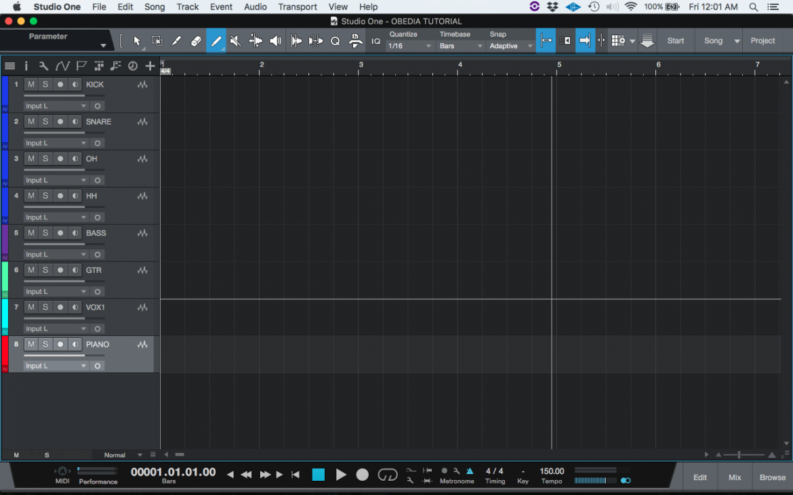Open the Mix console
793x495 pixels.
pos(735,477)
